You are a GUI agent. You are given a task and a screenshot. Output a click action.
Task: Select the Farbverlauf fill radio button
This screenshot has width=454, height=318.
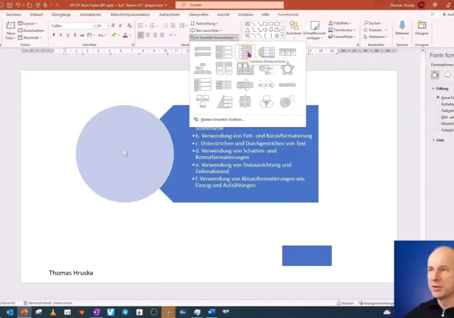(438, 110)
